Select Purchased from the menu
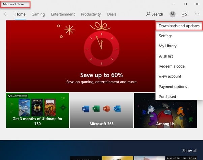The height and width of the screenshot is (160, 203). [x=179, y=96]
